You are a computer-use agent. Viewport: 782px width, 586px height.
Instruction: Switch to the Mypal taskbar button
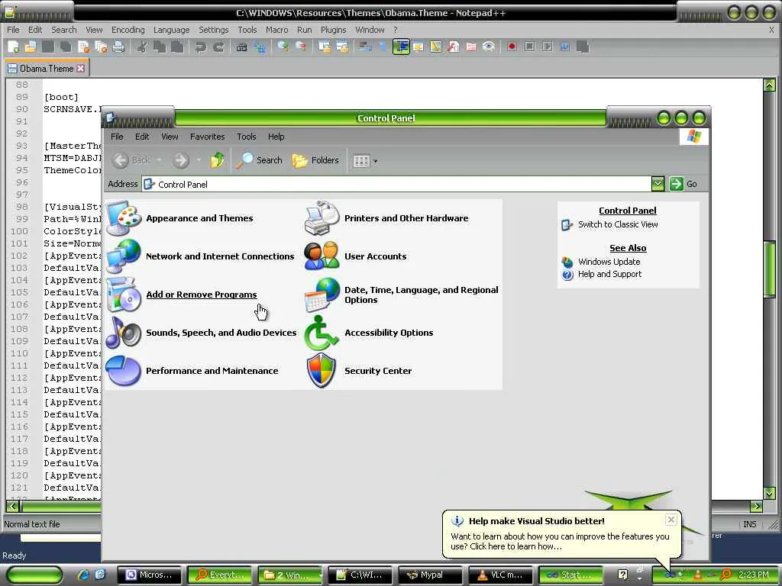tap(431, 575)
